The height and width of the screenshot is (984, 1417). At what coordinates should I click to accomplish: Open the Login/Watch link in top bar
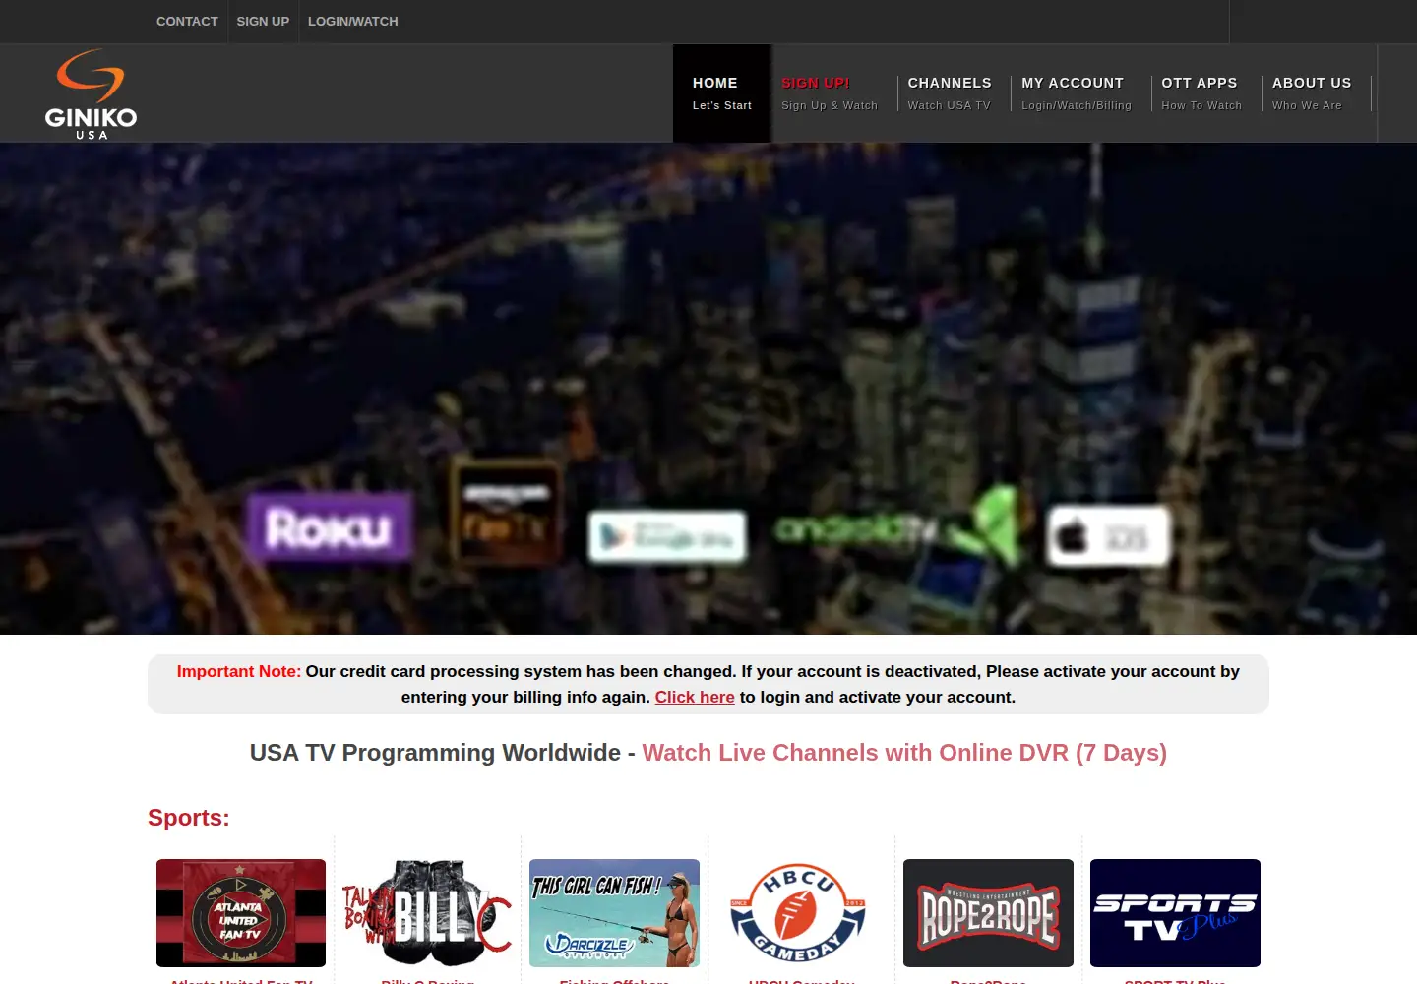(x=353, y=21)
